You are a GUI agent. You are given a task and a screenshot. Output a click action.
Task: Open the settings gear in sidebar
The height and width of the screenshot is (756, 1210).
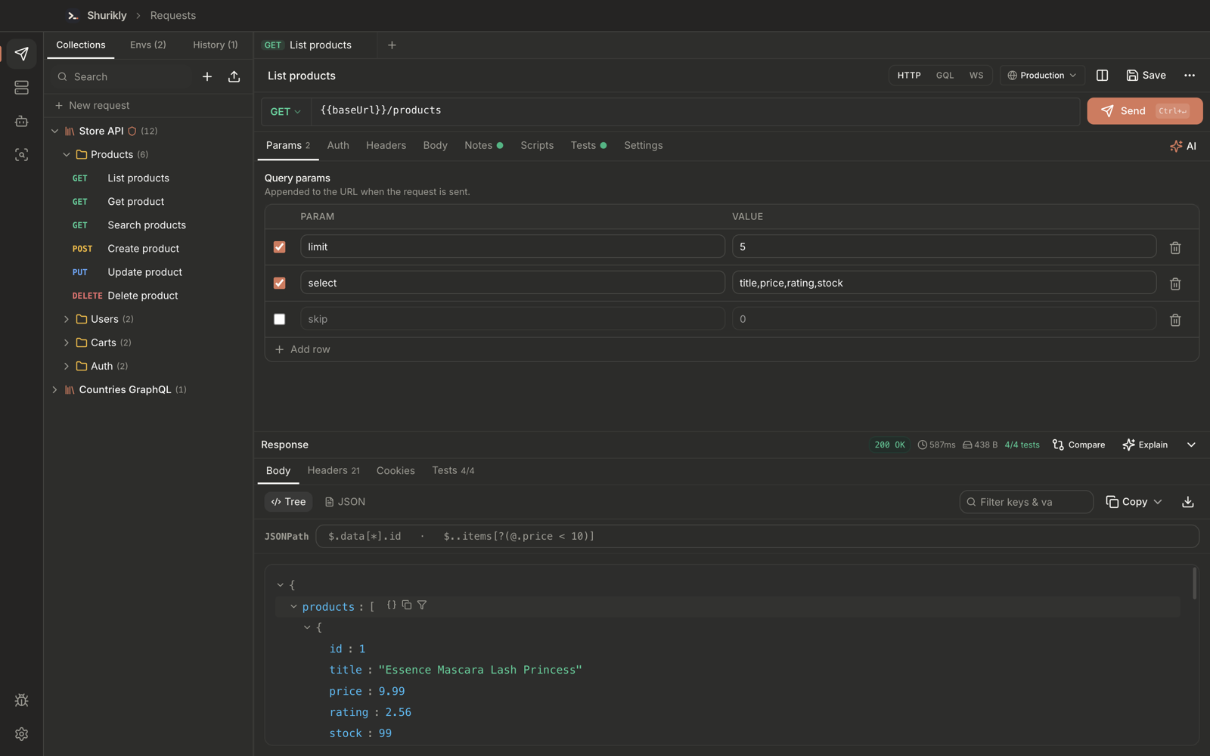21,734
